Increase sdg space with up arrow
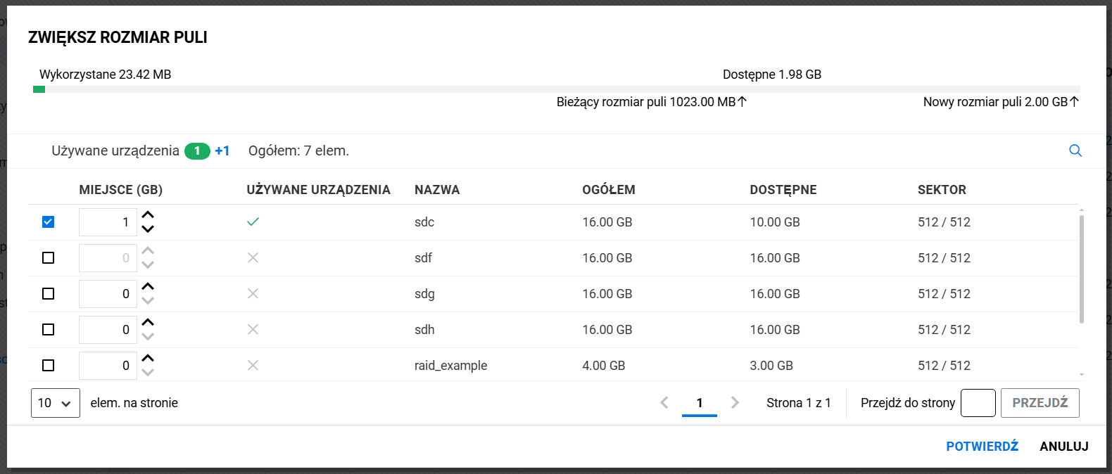1112x474 pixels. (148, 287)
